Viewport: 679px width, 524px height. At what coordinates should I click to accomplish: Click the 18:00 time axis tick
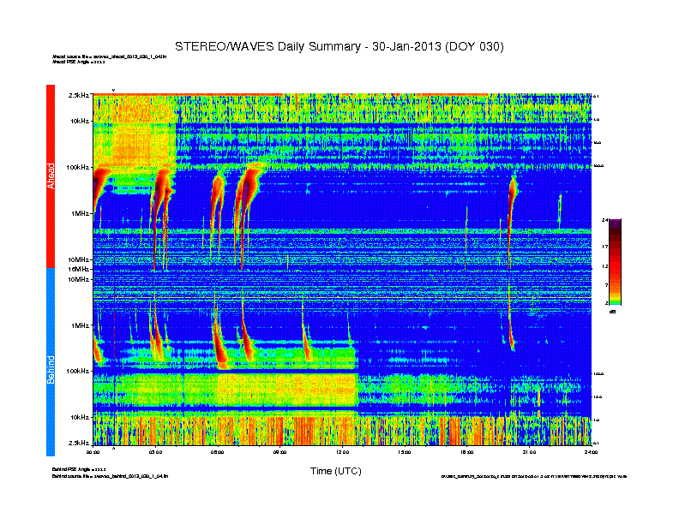coord(466,452)
